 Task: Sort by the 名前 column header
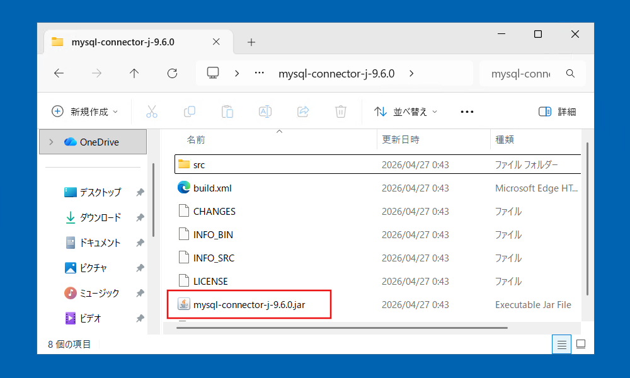(x=196, y=140)
